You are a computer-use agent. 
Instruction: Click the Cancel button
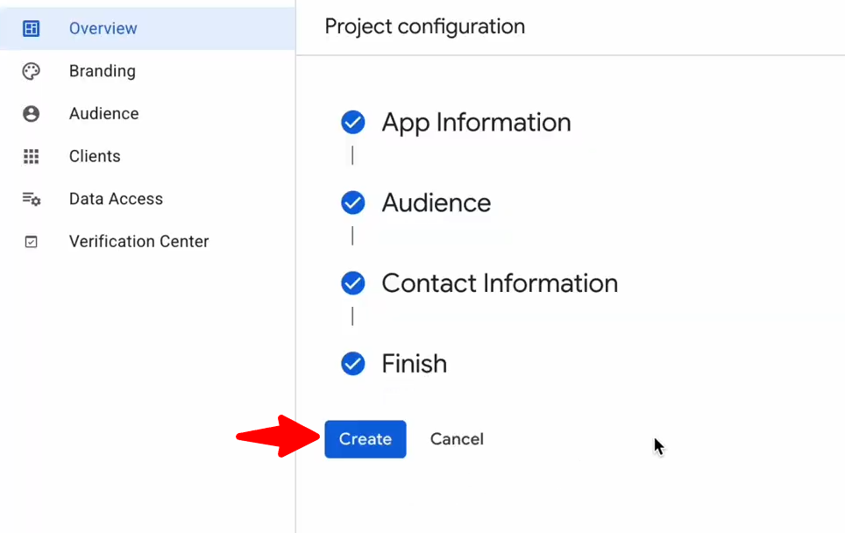[456, 439]
